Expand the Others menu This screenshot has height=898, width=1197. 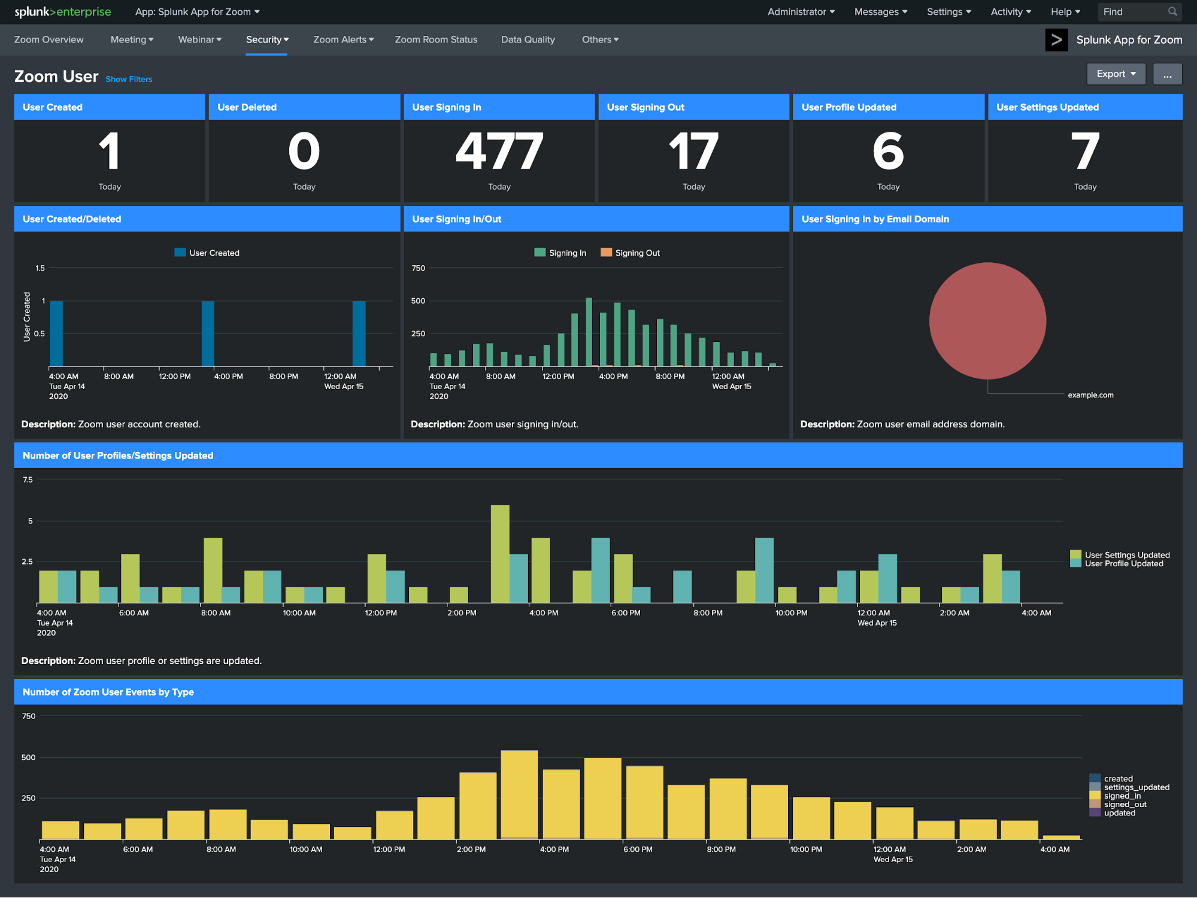pyautogui.click(x=600, y=40)
